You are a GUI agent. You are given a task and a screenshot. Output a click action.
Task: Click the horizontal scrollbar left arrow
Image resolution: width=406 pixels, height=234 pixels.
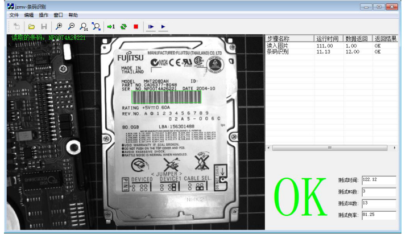(x=268, y=147)
